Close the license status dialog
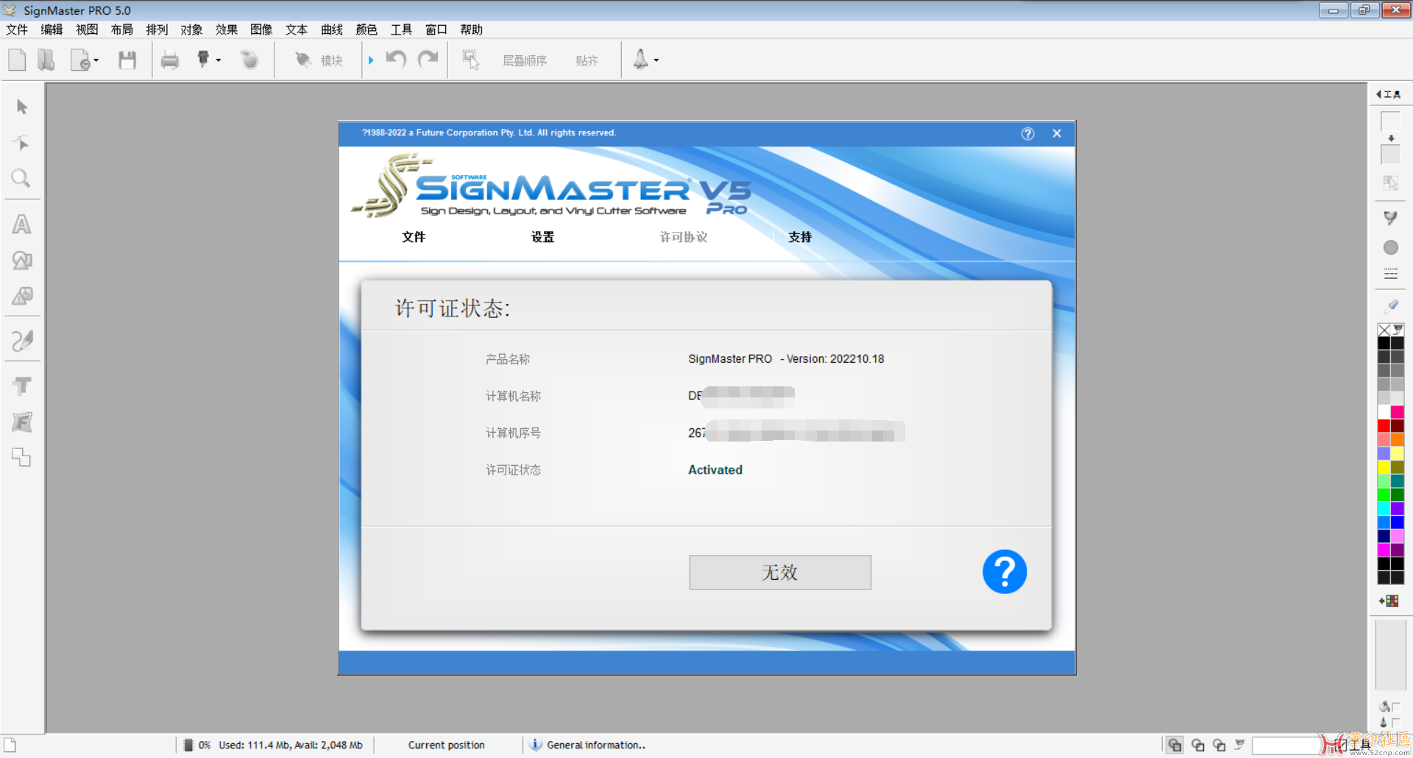 [1057, 133]
